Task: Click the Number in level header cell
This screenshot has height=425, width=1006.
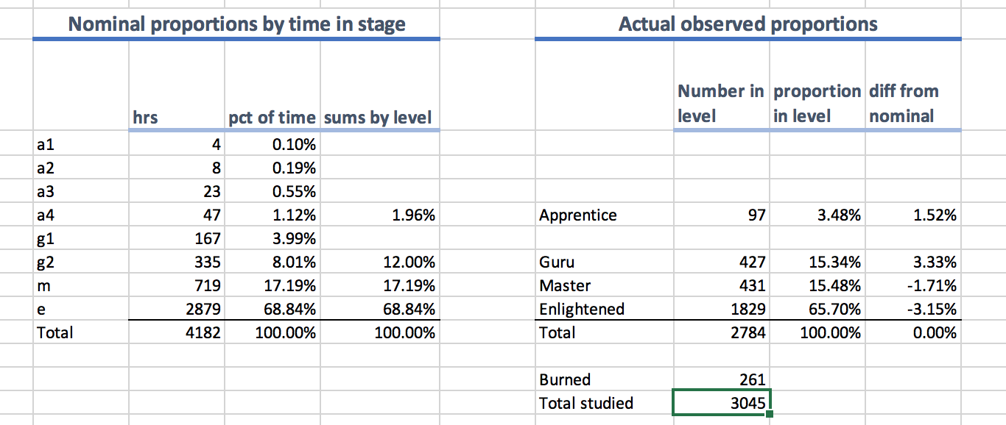Action: [x=721, y=103]
